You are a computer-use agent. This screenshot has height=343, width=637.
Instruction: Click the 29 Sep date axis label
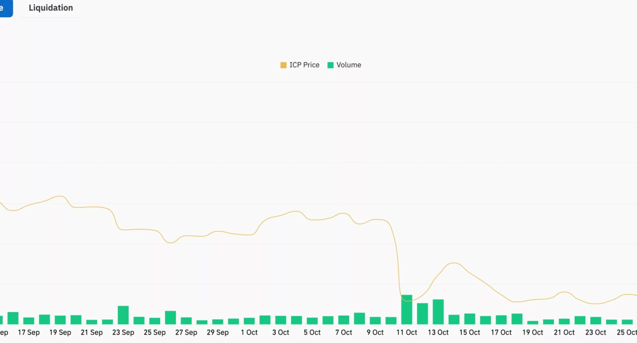click(x=218, y=333)
